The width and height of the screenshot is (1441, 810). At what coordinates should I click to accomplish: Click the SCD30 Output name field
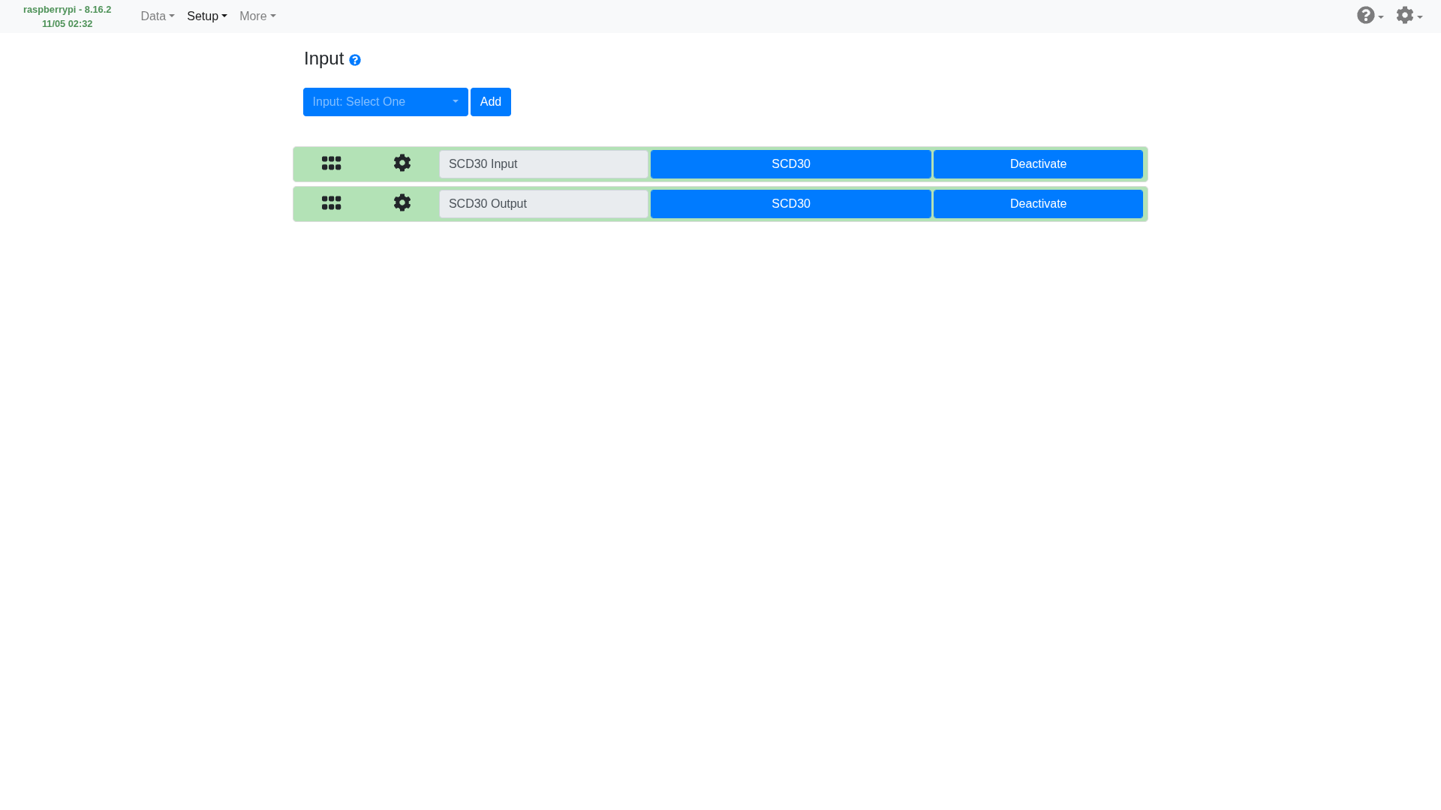543,204
